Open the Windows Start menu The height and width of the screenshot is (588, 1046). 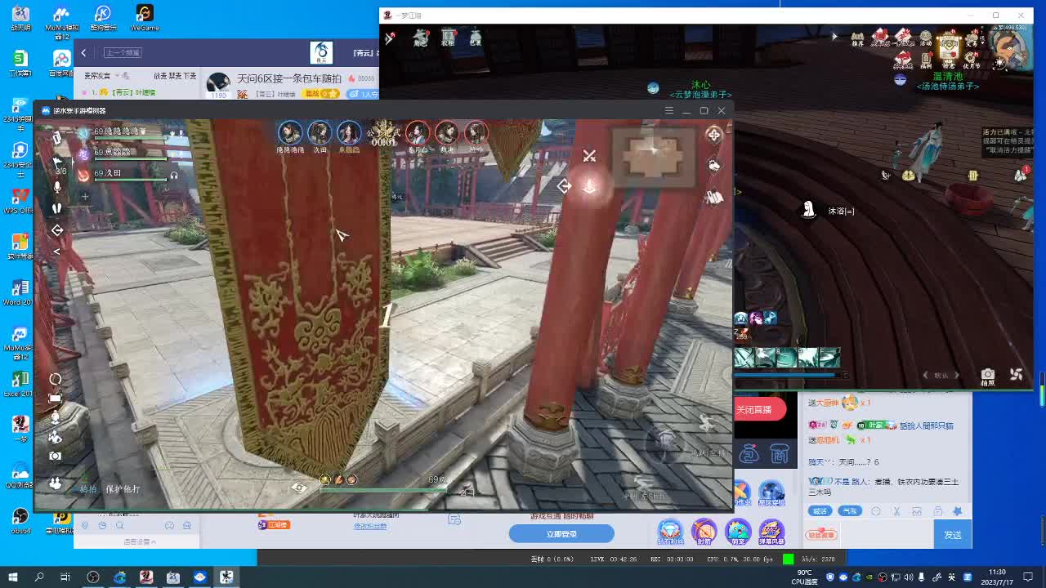(12, 577)
